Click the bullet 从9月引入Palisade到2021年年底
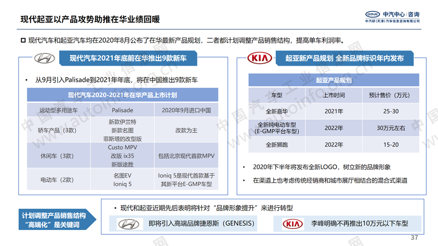 point(116,80)
